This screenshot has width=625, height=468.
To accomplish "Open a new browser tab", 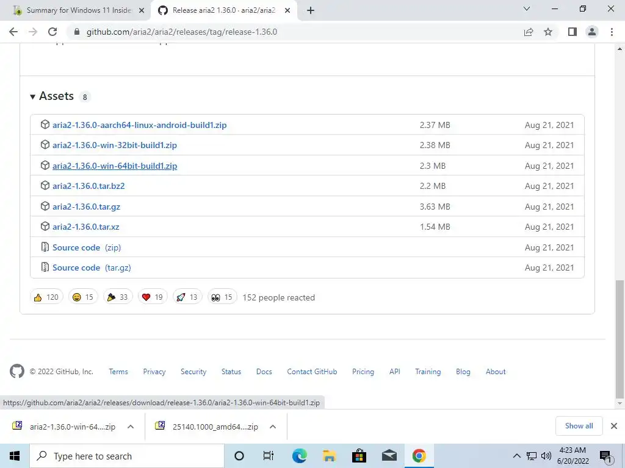I will click(311, 10).
